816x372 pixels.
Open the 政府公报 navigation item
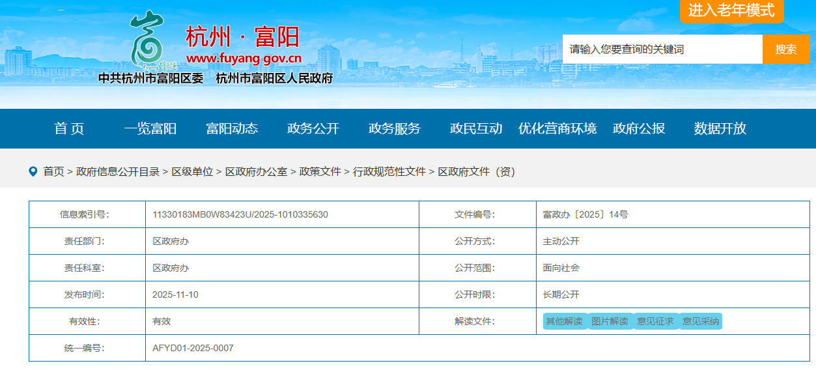pyautogui.click(x=639, y=128)
